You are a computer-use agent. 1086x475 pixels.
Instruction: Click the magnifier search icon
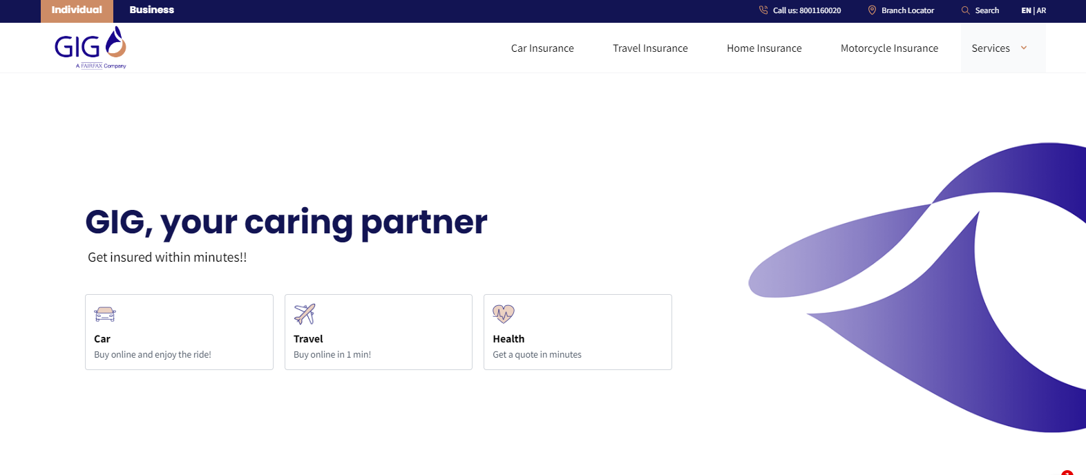[x=966, y=10]
